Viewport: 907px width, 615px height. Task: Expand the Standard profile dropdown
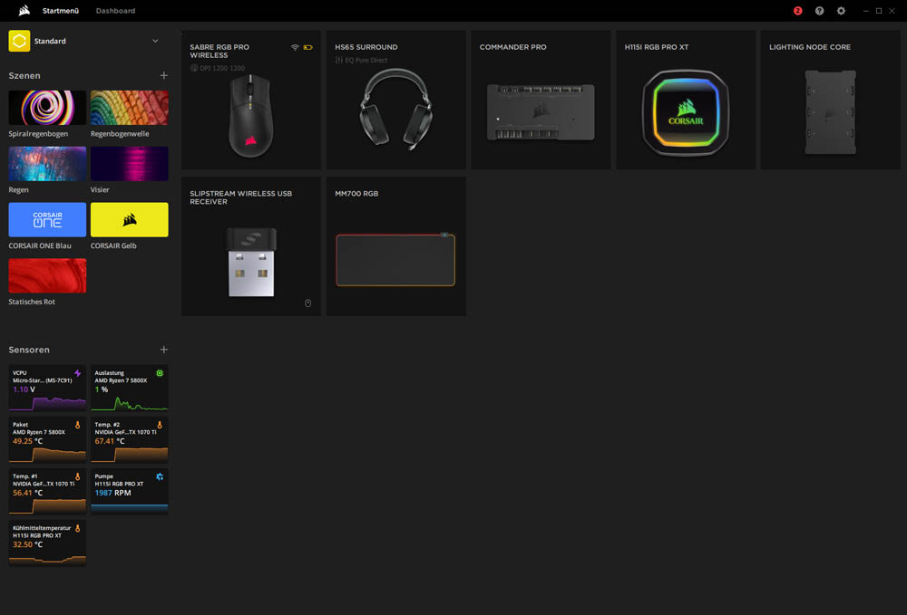155,41
